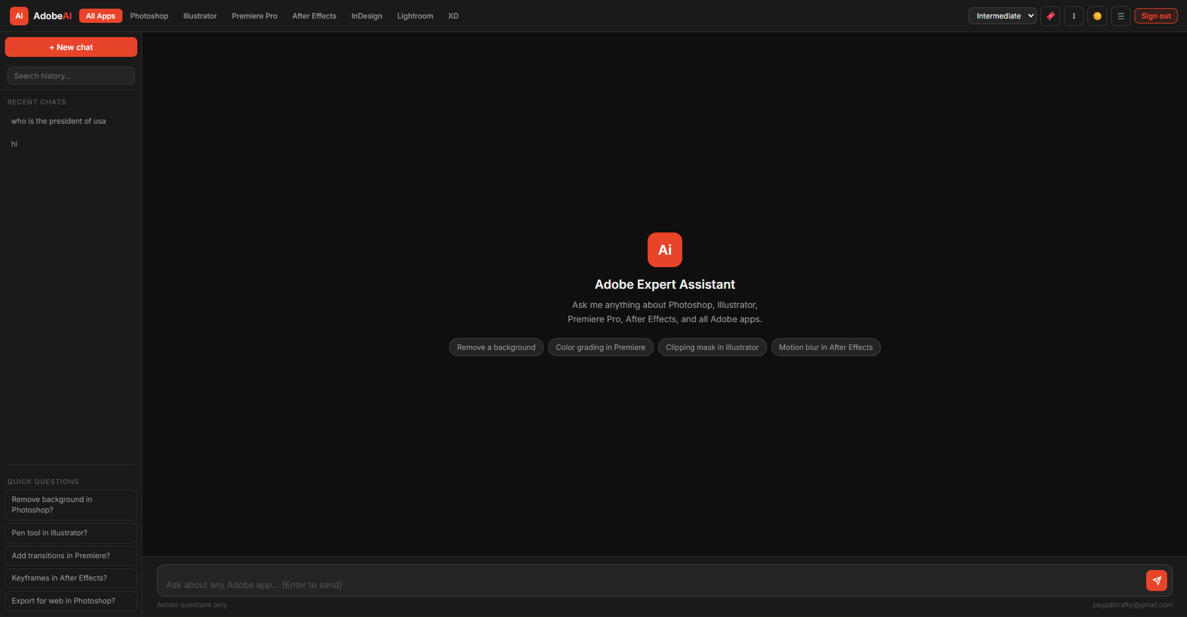The image size is (1187, 617).
Task: Click the download icon in the top bar
Action: pos(1074,16)
